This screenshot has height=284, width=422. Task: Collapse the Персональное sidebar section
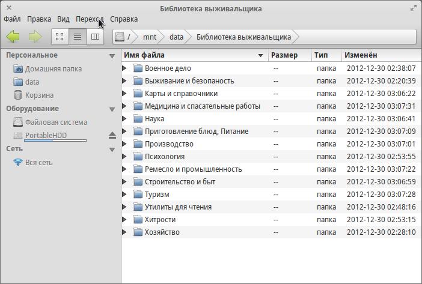point(112,56)
